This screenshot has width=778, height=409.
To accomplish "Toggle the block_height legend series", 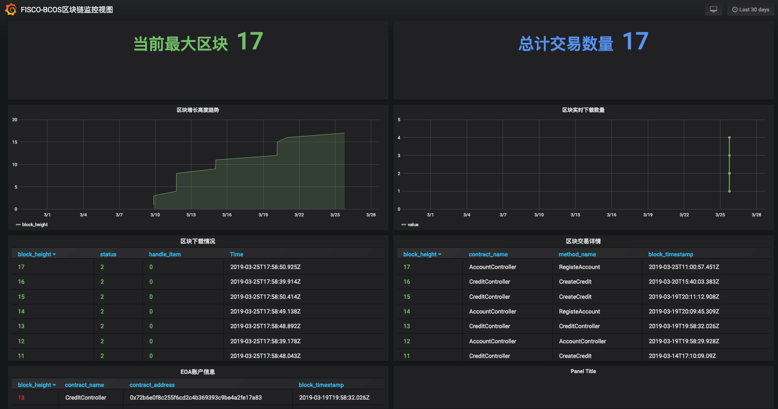I will click(35, 225).
